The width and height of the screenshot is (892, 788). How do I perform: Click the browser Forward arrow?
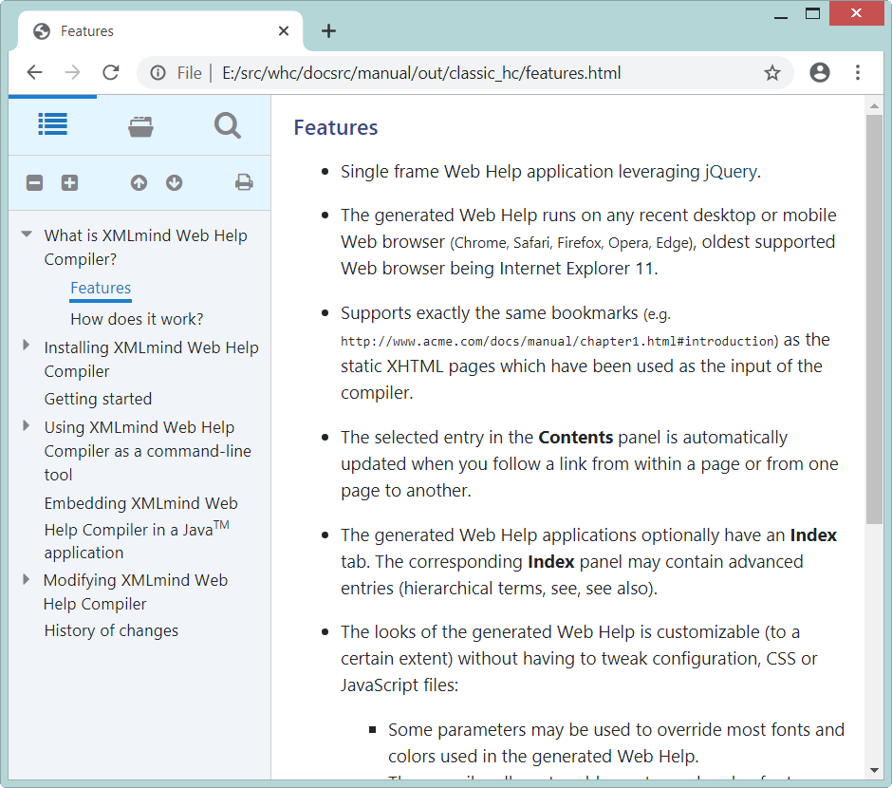pos(72,73)
